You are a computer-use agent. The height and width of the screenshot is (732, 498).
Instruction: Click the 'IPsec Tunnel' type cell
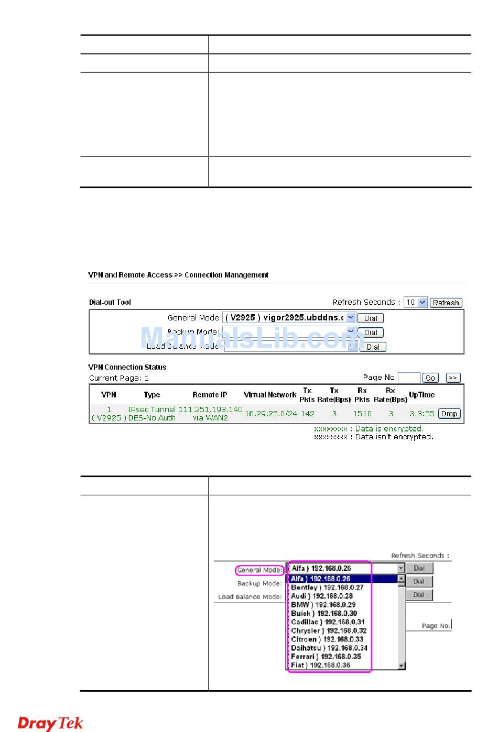[152, 409]
